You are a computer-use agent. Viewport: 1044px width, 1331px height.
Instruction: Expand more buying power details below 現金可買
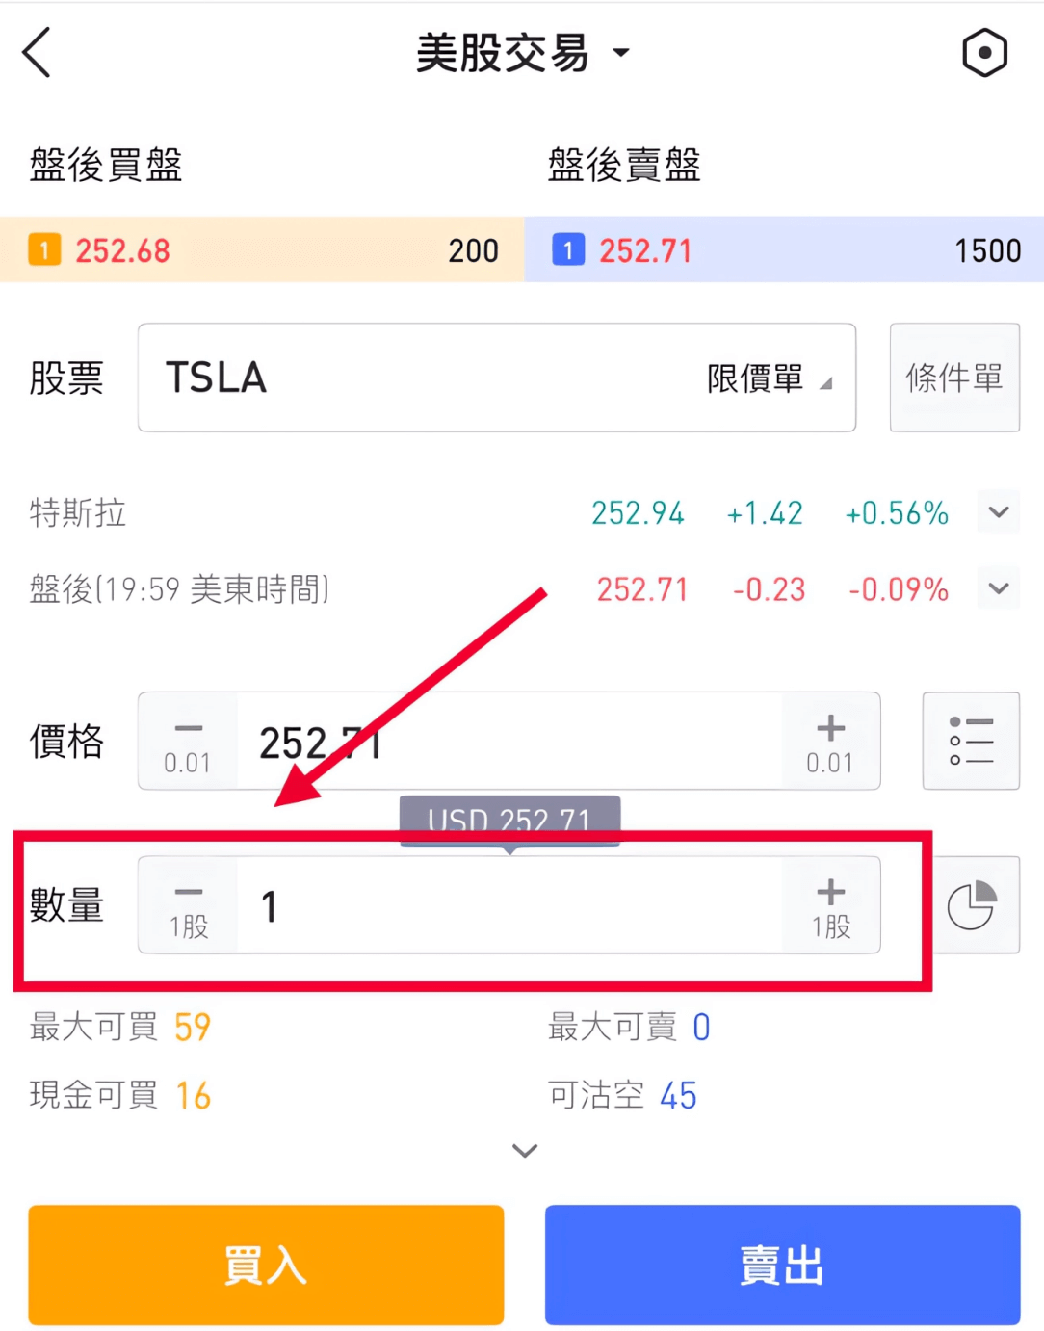524,1151
